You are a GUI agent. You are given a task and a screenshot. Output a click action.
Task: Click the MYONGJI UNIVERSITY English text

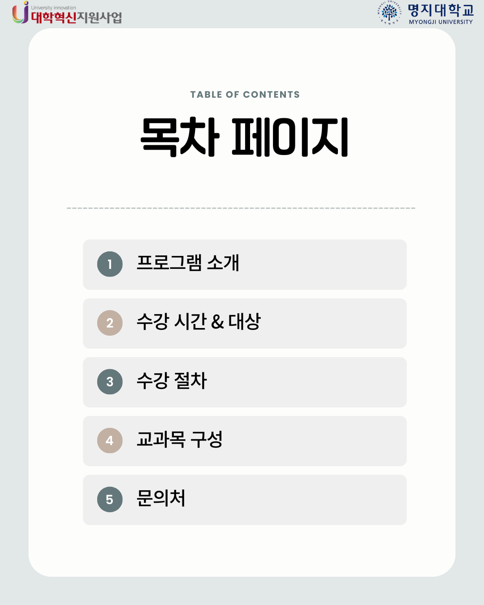(x=441, y=22)
